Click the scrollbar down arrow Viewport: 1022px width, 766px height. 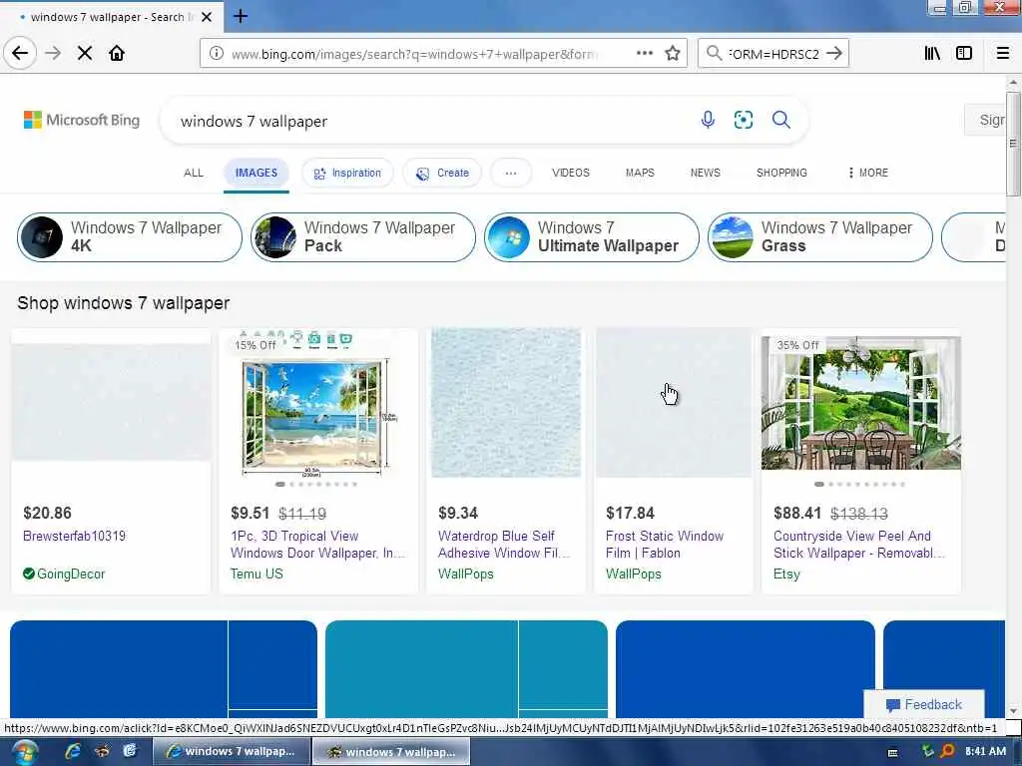pyautogui.click(x=1013, y=711)
